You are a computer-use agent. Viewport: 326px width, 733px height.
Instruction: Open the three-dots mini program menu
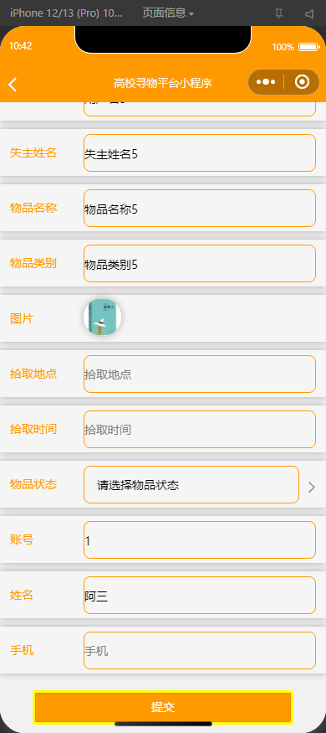(266, 82)
